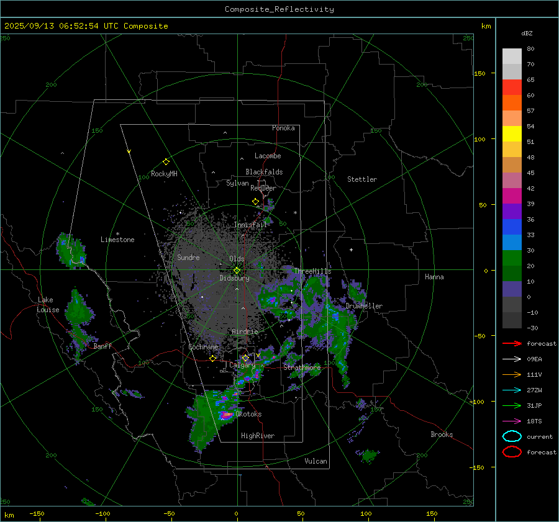Screen dimensions: 559x522
Task: Select the 10 dBZ purple color swatch
Action: (x=512, y=289)
